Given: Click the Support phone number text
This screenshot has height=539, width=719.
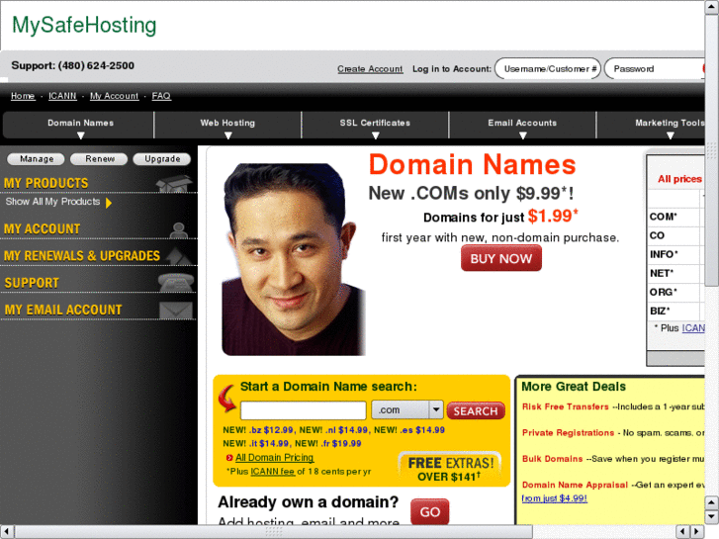Looking at the screenshot, I should click(x=73, y=65).
